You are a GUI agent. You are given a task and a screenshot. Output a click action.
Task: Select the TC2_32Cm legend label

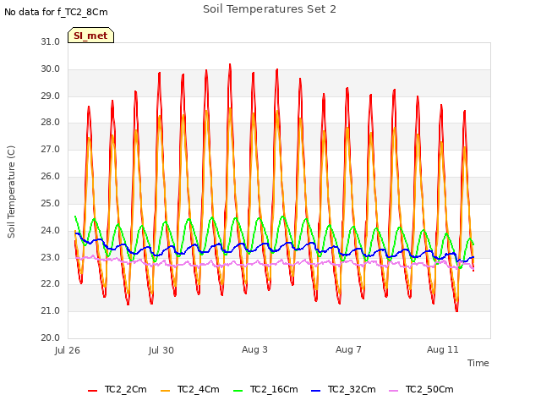click(x=352, y=389)
